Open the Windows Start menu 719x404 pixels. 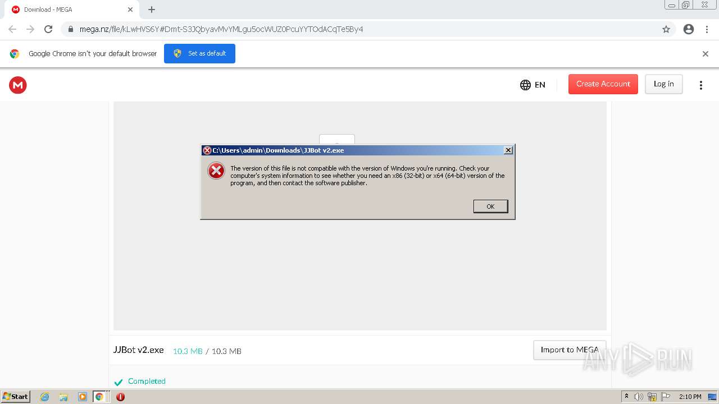click(16, 397)
